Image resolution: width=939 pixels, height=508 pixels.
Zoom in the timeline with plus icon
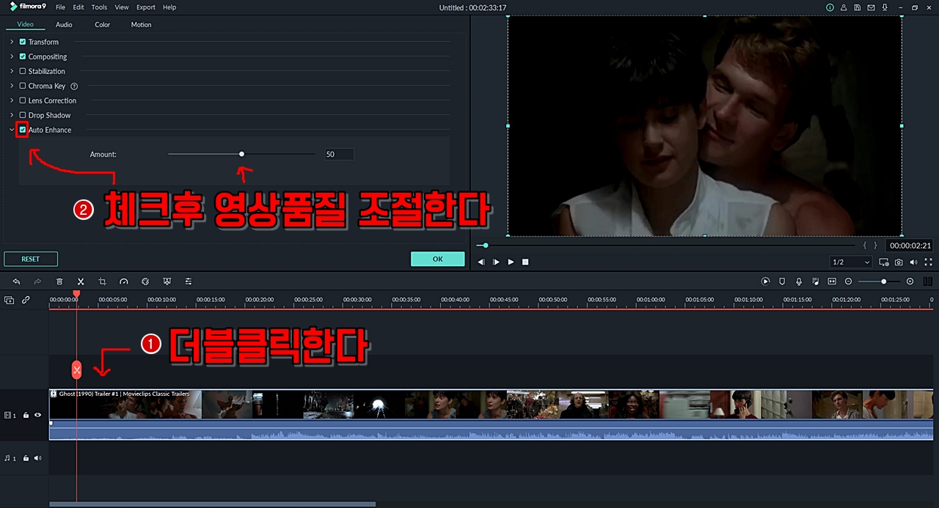pyautogui.click(x=910, y=281)
